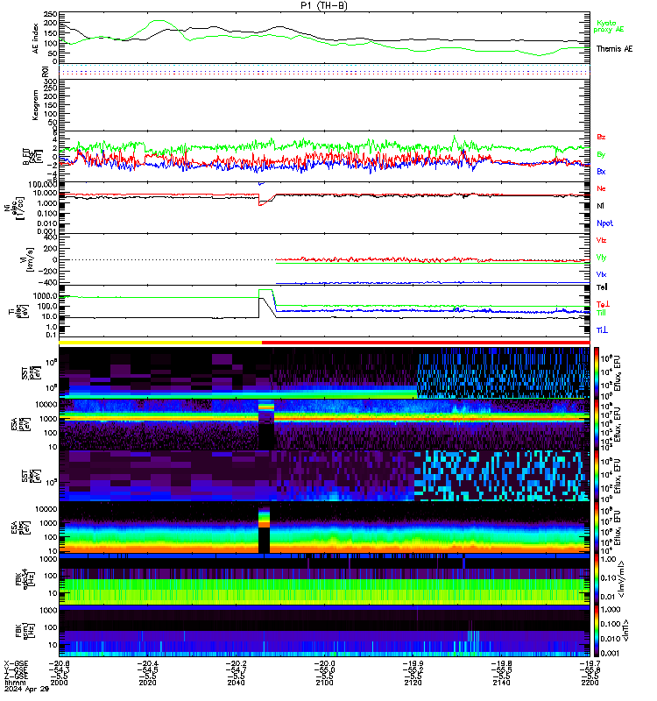Click the "<|nT|>" color bar for FBK magnetic field
The image size is (657, 701).
pos(597,631)
